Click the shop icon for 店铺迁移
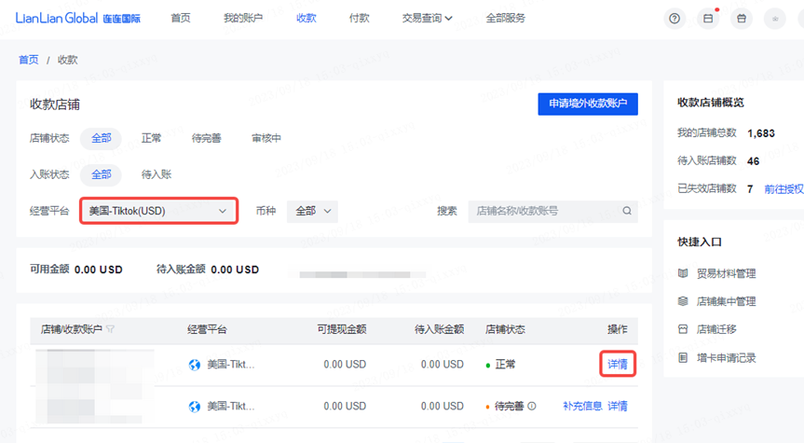Screen dimensions: 804x443 click(x=684, y=329)
